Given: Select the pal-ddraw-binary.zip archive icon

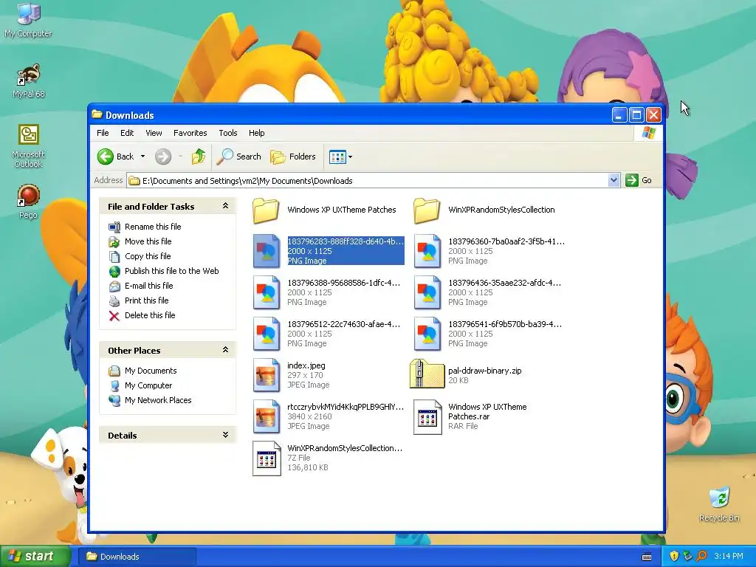Looking at the screenshot, I should pos(427,374).
